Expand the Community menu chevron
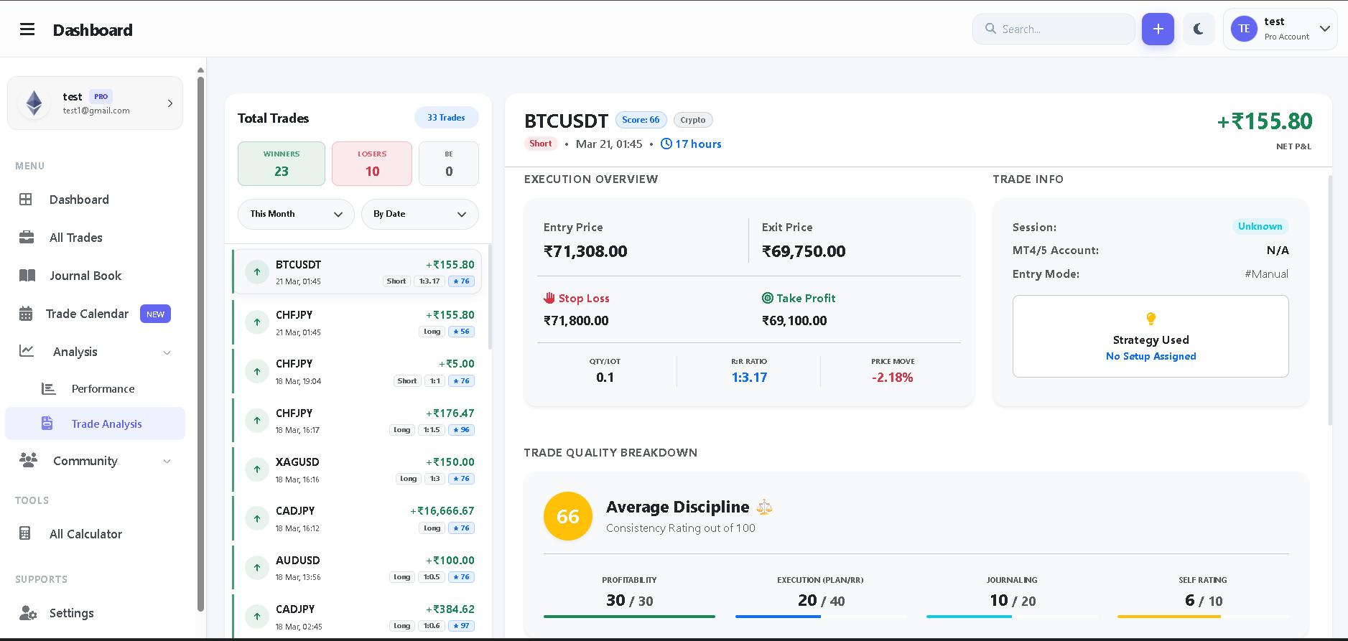 (167, 462)
